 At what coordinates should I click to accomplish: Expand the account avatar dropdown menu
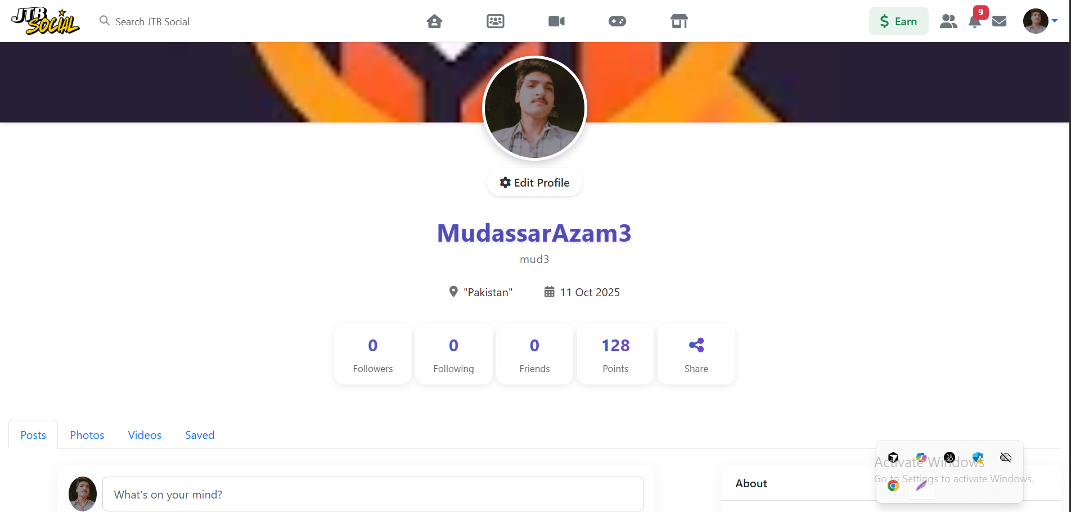pos(1041,21)
